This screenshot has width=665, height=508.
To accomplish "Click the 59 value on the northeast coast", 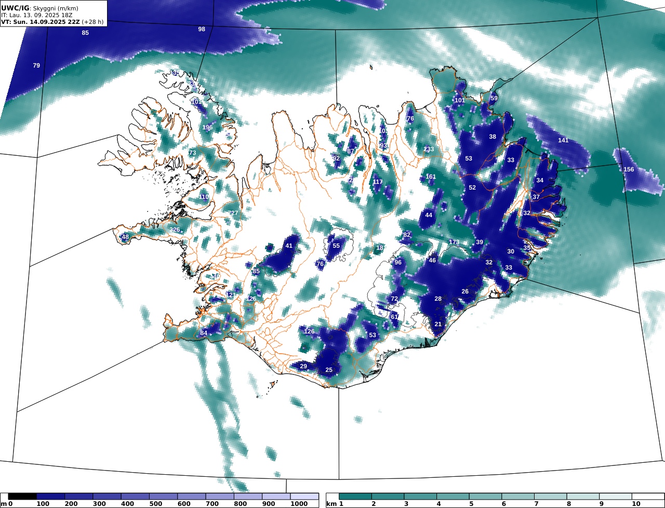I will [494, 98].
